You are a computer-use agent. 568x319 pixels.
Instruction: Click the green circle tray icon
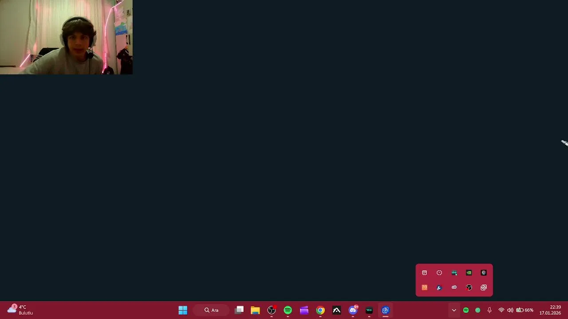pyautogui.click(x=477, y=310)
